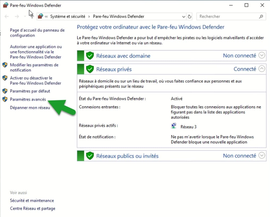The image size is (270, 217).
Task: Click Non connecté status of Réseaux publics
Action: [x=239, y=156]
